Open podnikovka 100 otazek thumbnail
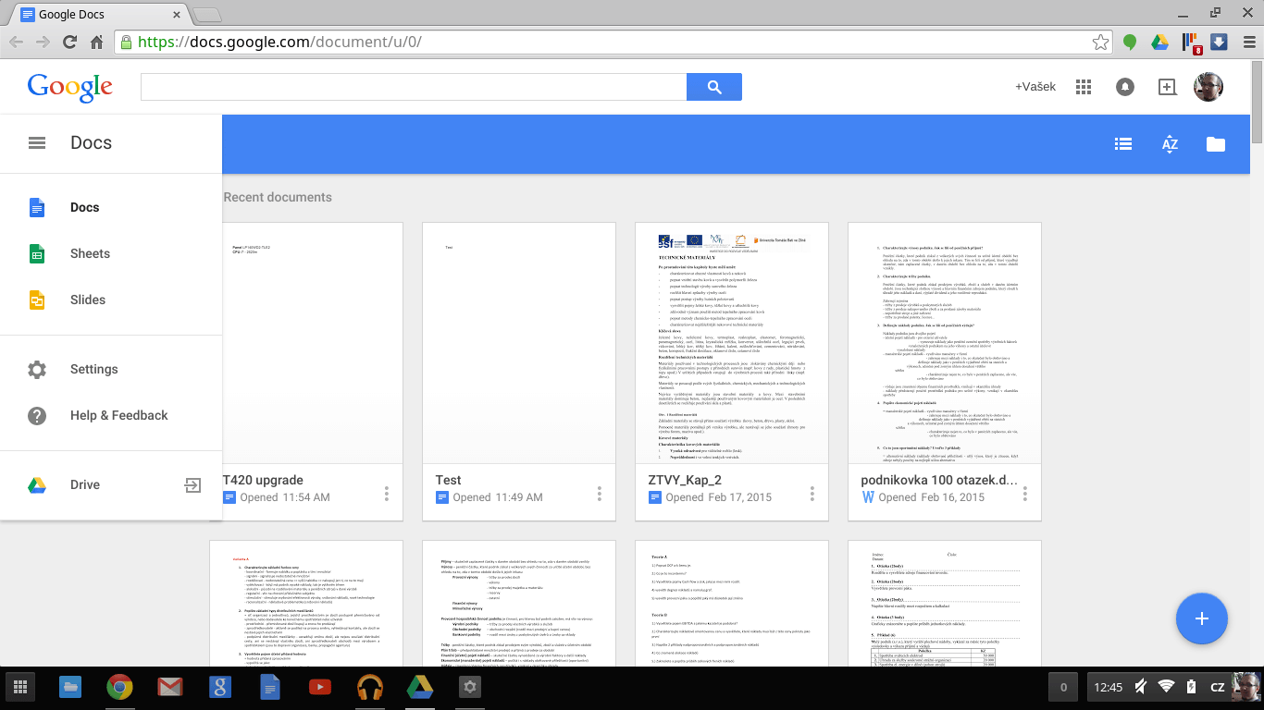1264x710 pixels. [x=944, y=343]
